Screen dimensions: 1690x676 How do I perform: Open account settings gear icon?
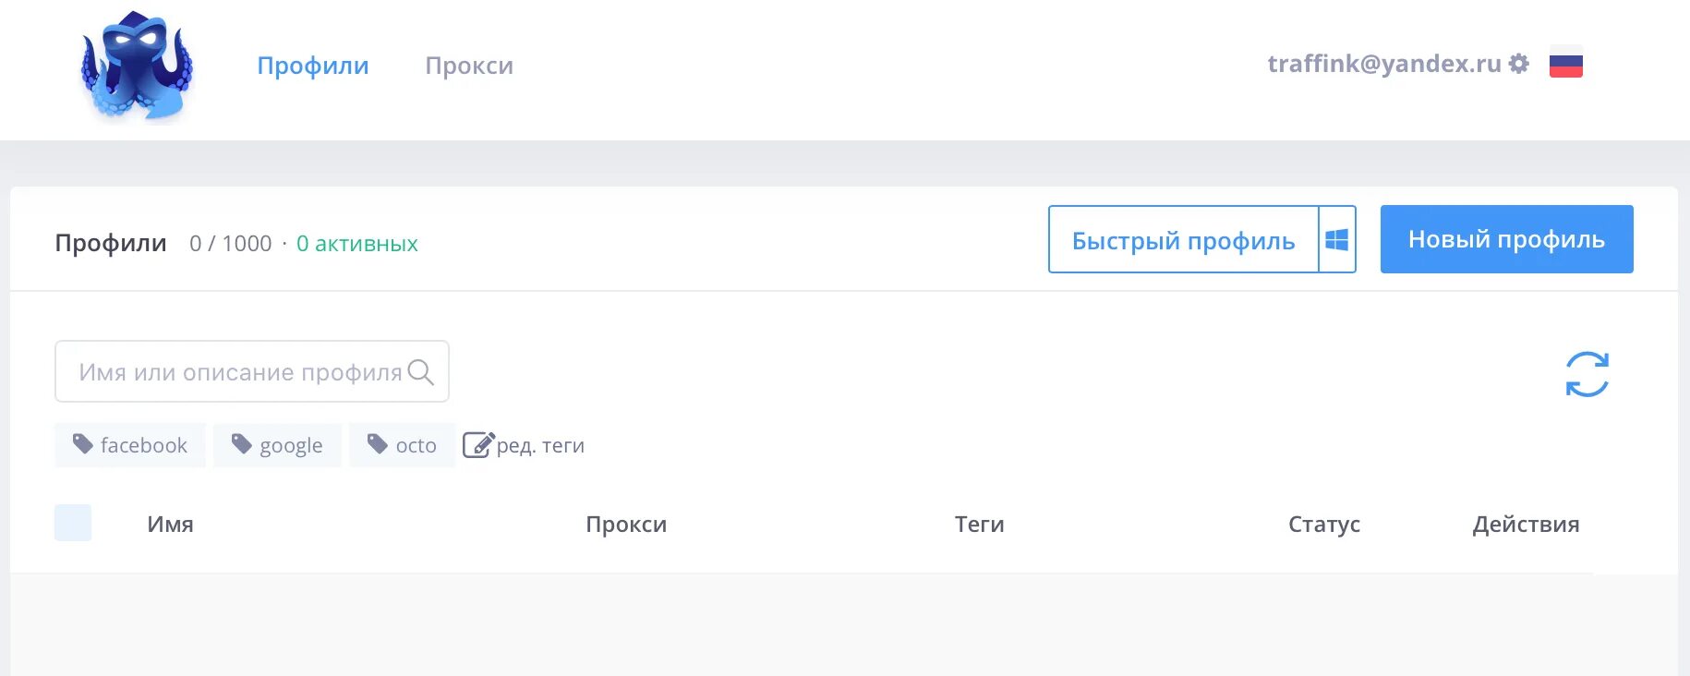pyautogui.click(x=1519, y=64)
